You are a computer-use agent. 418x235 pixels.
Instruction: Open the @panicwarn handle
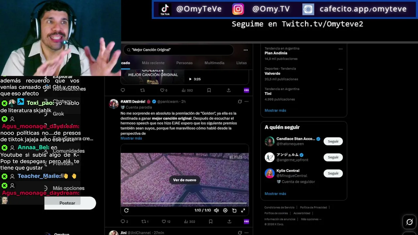pyautogui.click(x=169, y=102)
